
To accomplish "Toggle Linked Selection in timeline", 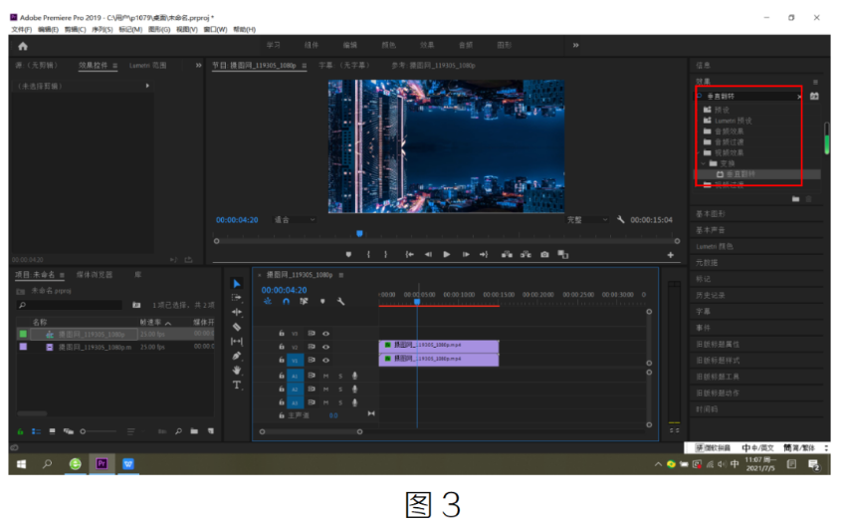I will point(304,301).
